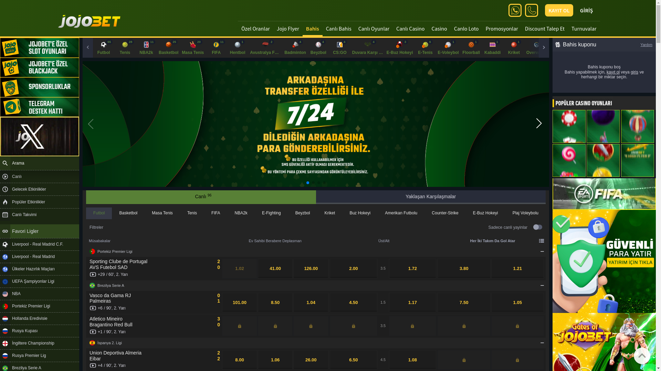Go to previous banner slide
The height and width of the screenshot is (371, 661).
91,124
